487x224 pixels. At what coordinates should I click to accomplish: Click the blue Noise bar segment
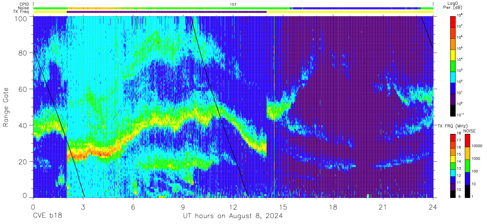coord(356,8)
